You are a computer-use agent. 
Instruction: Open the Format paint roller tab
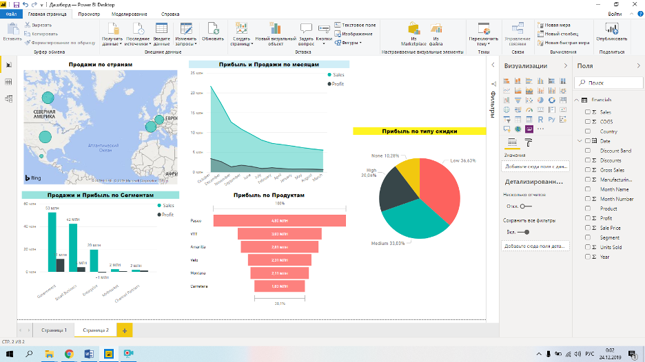529,142
